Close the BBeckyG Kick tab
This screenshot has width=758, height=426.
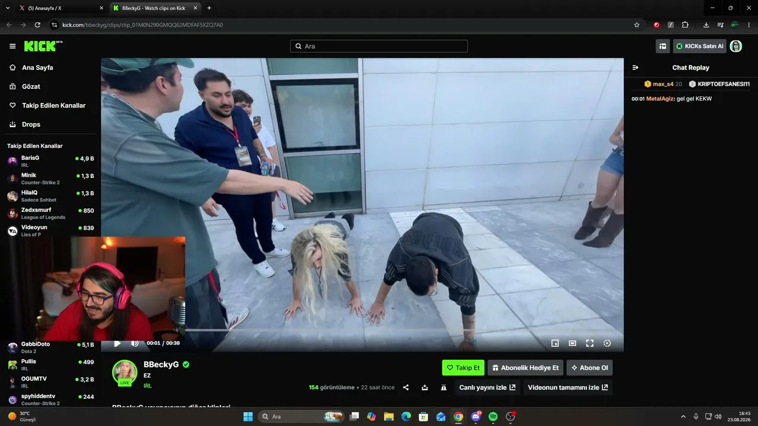tap(195, 8)
